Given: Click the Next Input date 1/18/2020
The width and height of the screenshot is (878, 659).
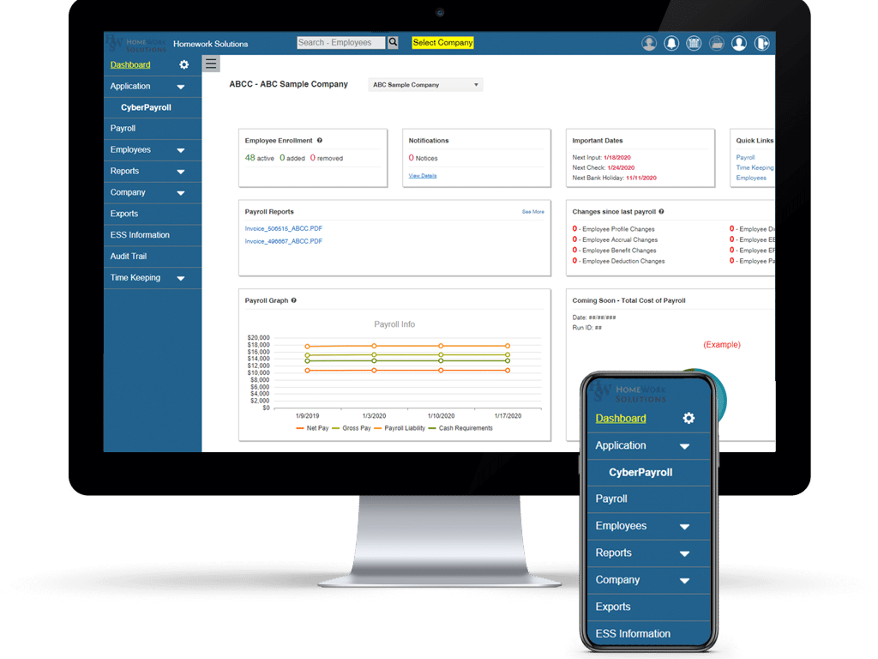Looking at the screenshot, I should click(x=617, y=158).
